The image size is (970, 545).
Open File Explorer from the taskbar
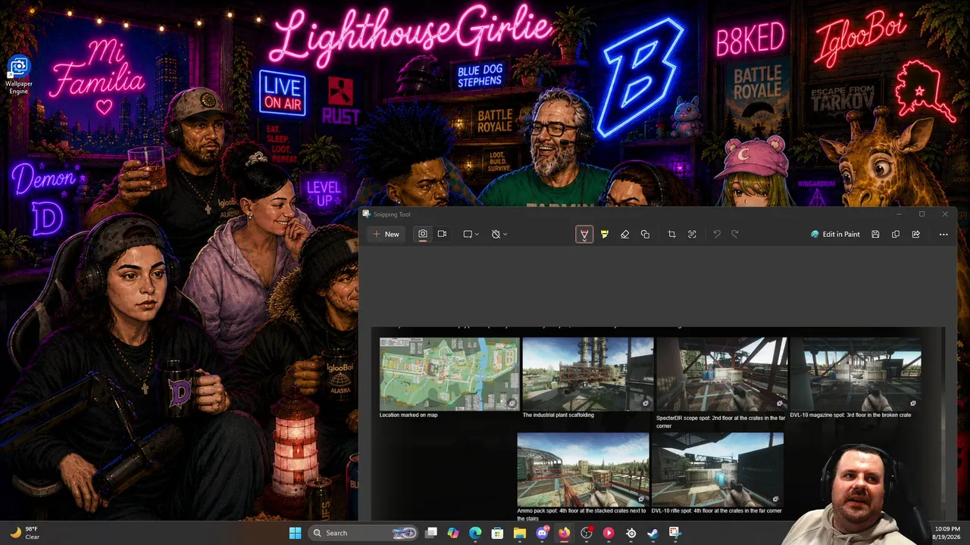tap(520, 533)
